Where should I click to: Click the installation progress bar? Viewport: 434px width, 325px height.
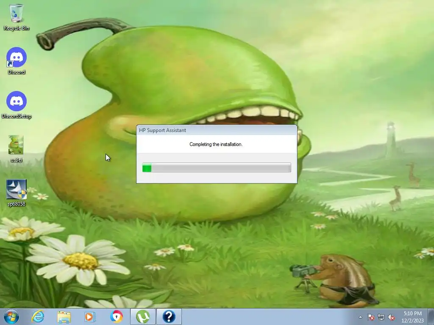(217, 168)
